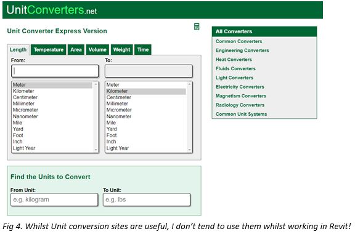
Task: Click the To Unit search field
Action: 147,200
